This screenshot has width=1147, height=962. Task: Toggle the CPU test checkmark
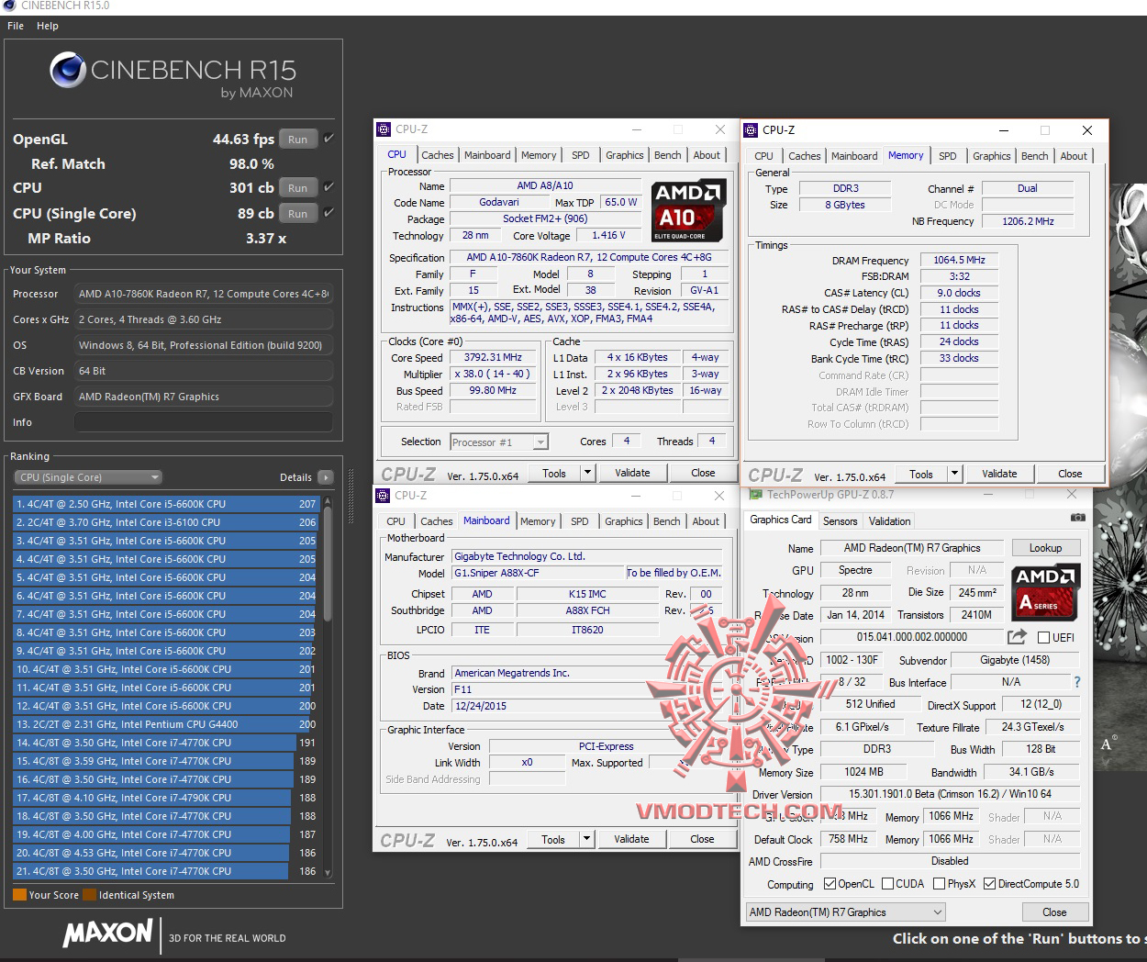(x=329, y=187)
